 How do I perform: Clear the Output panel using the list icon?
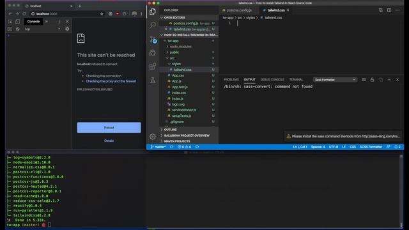tap(364, 79)
